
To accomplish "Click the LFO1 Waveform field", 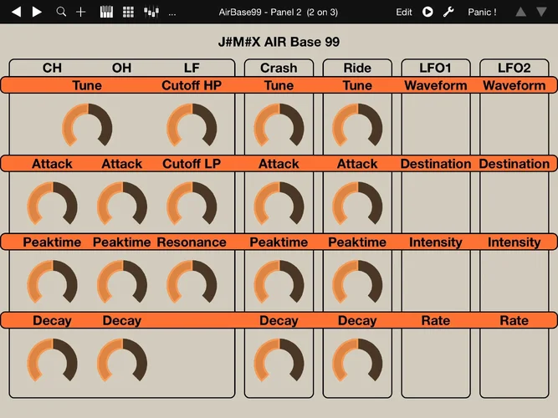I will (436, 125).
